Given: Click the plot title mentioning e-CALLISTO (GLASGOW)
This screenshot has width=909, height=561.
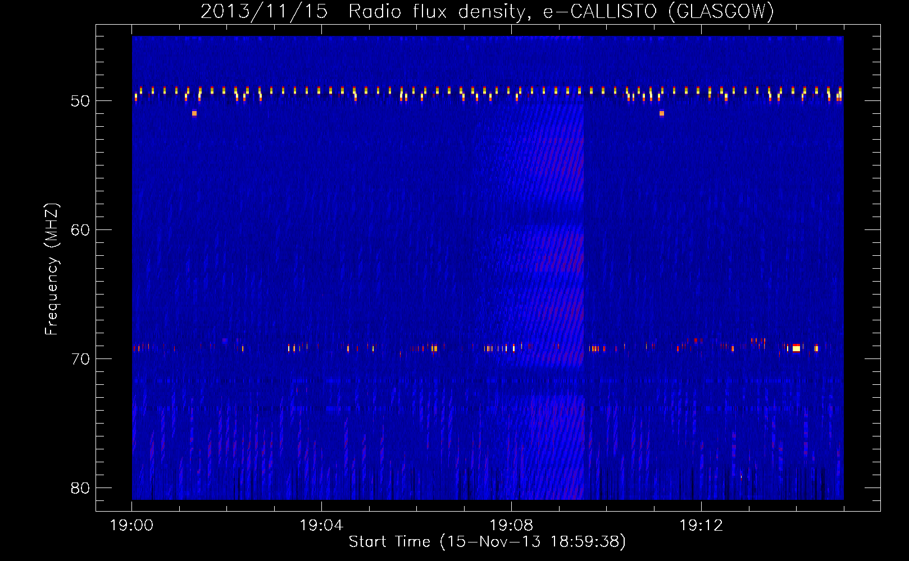Looking at the screenshot, I should pos(487,11).
